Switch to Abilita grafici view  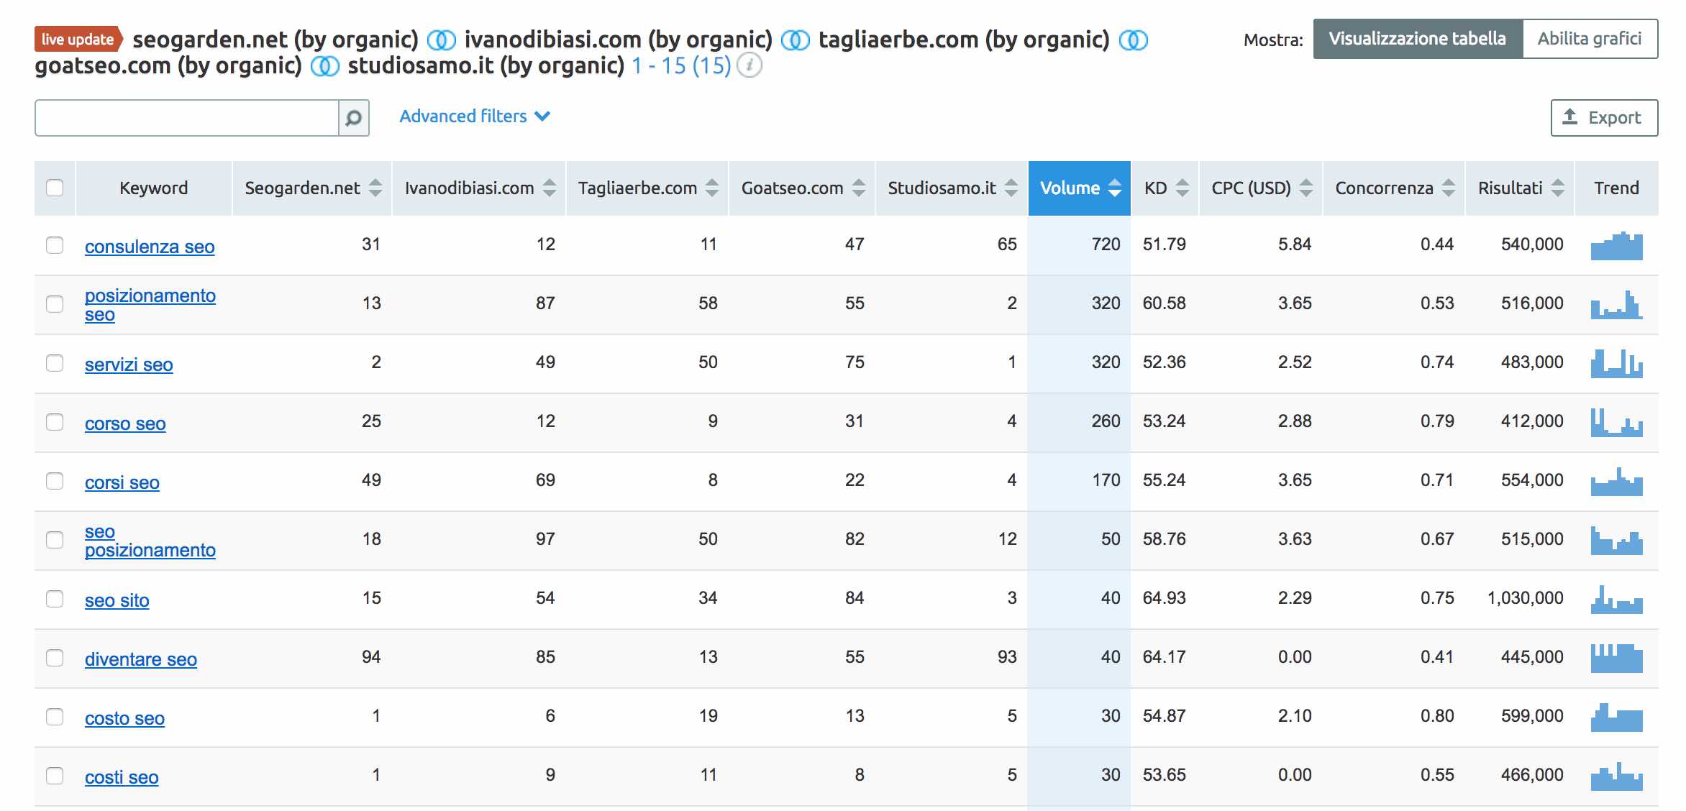pyautogui.click(x=1590, y=39)
